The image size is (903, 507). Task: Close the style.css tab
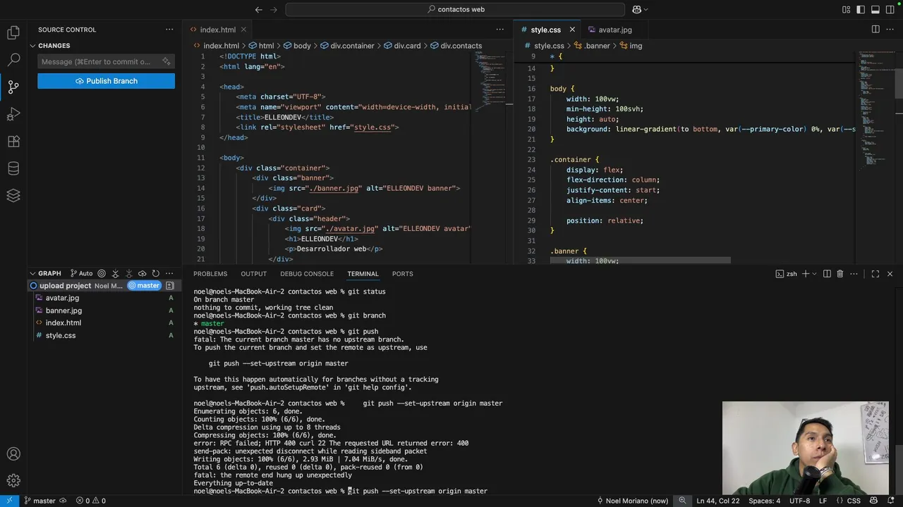[572, 30]
